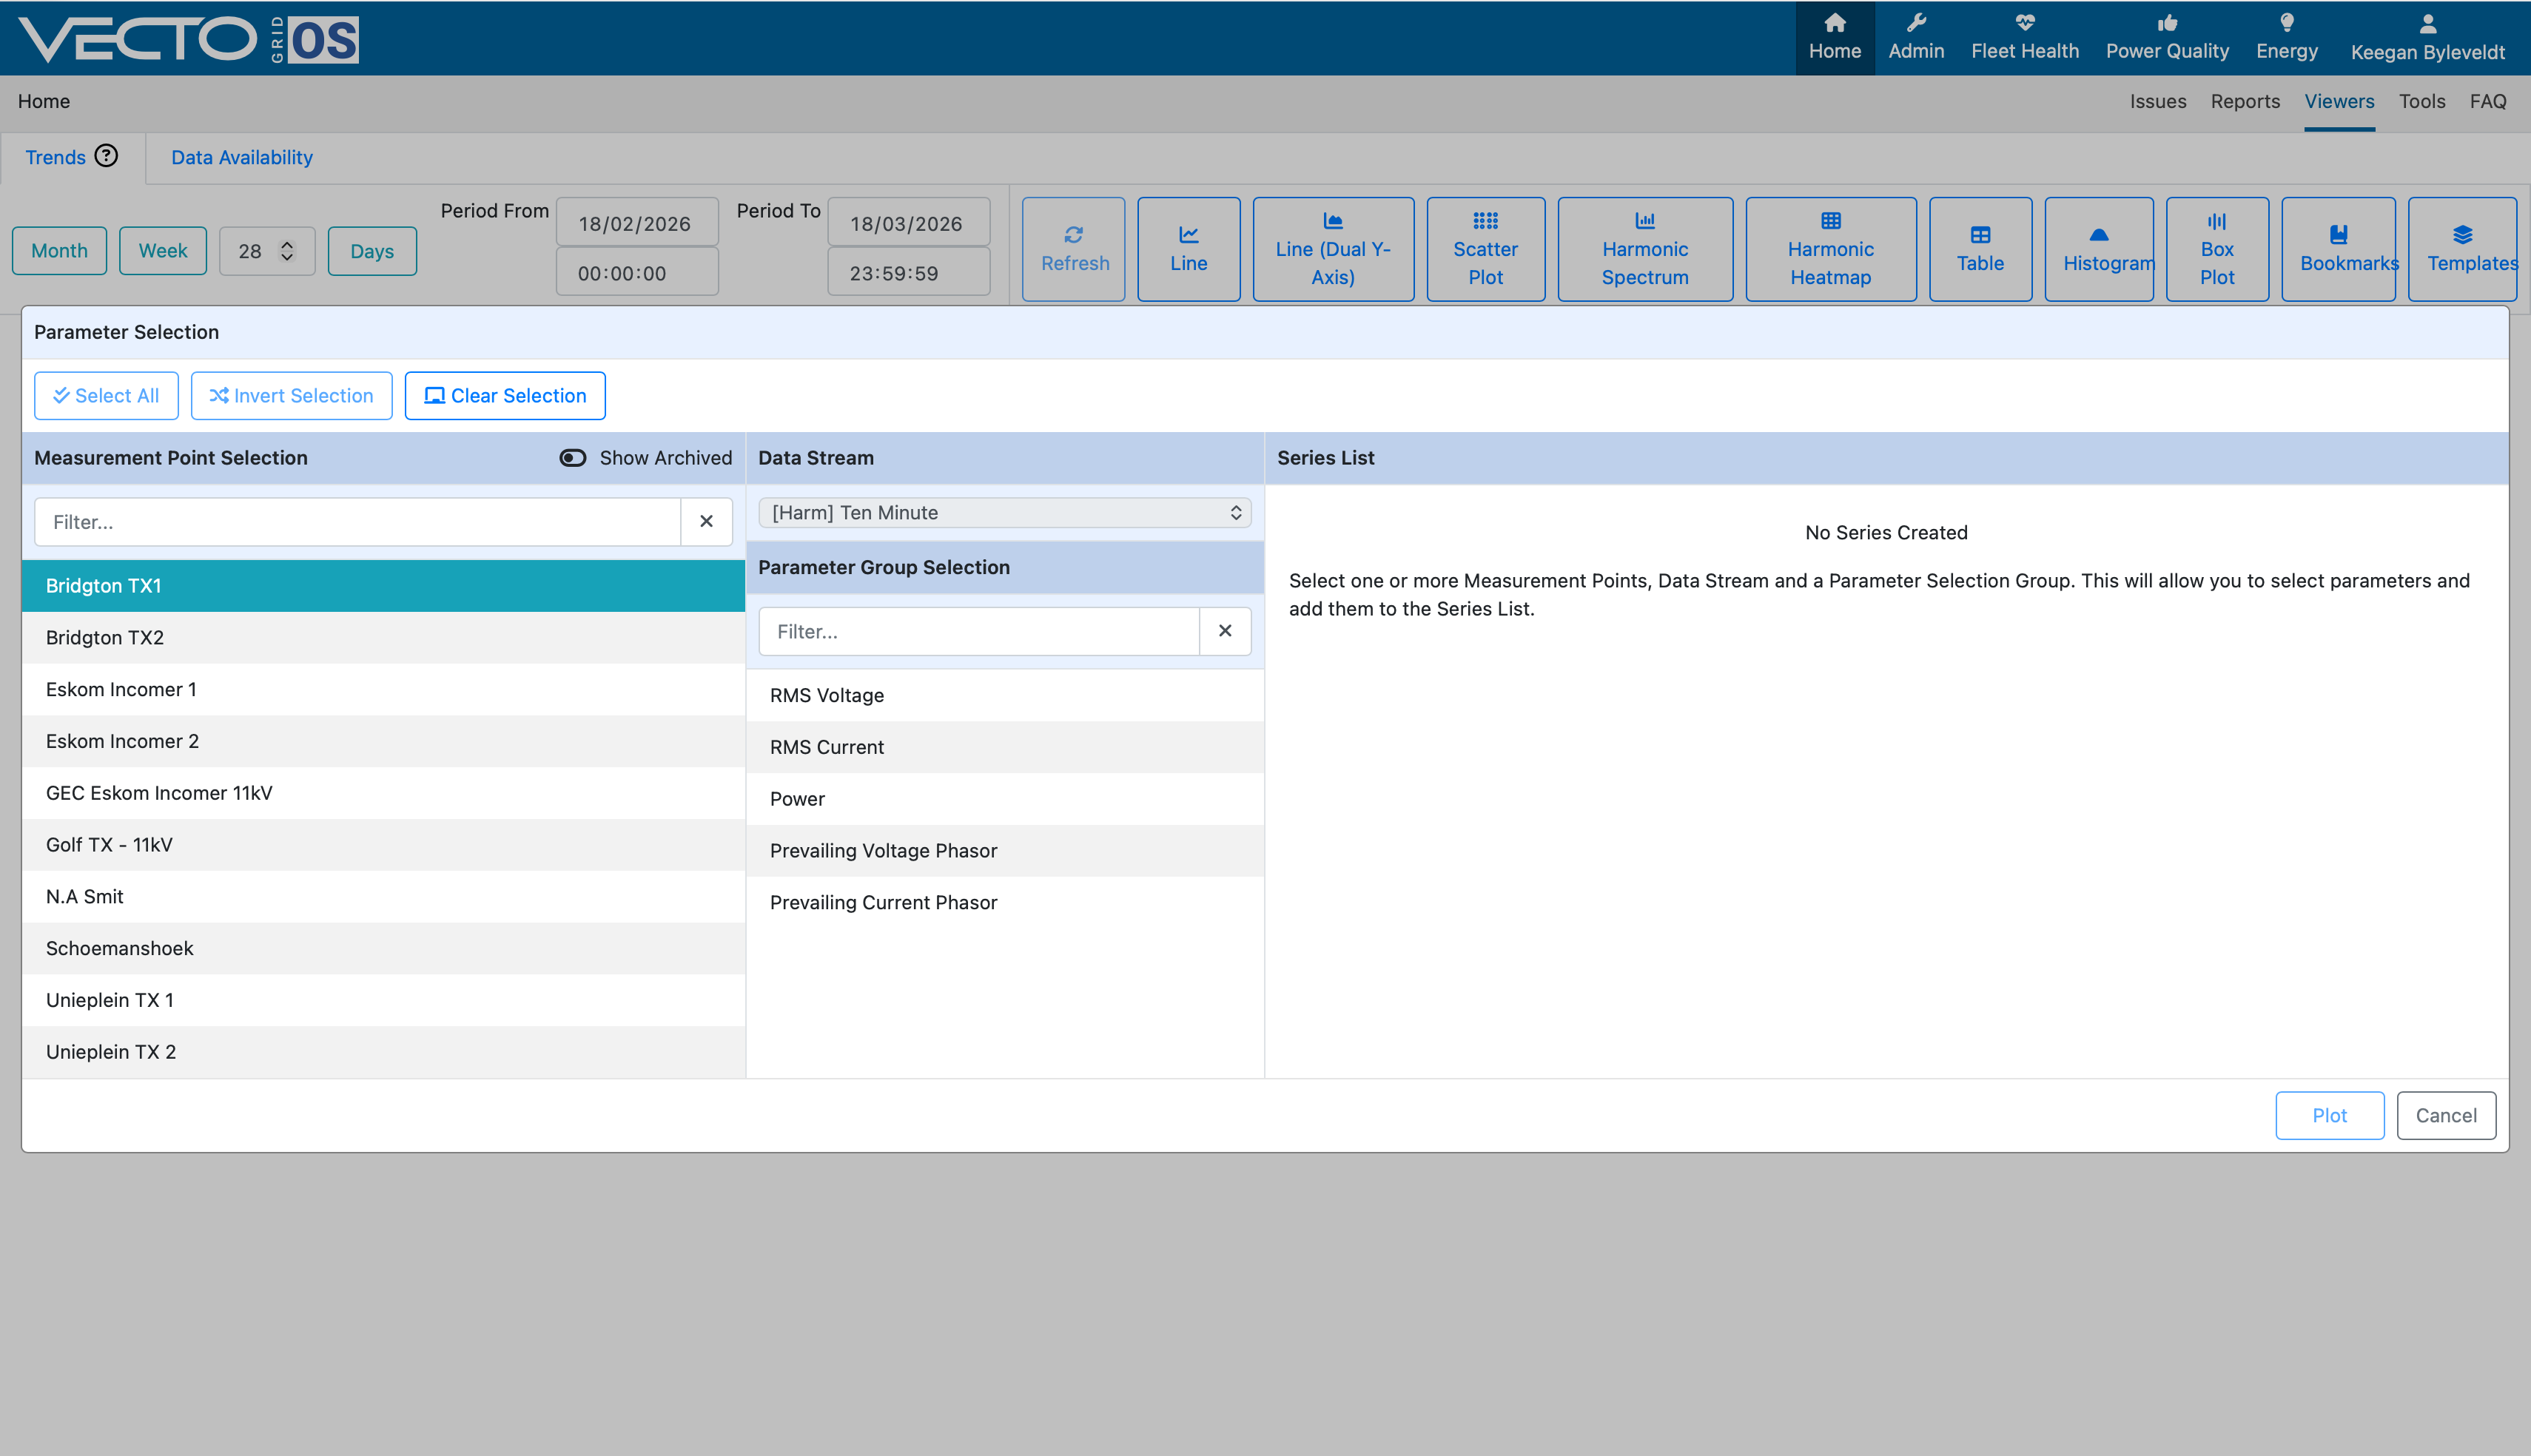Select the Harmonic Spectrum tool

coord(1645,249)
